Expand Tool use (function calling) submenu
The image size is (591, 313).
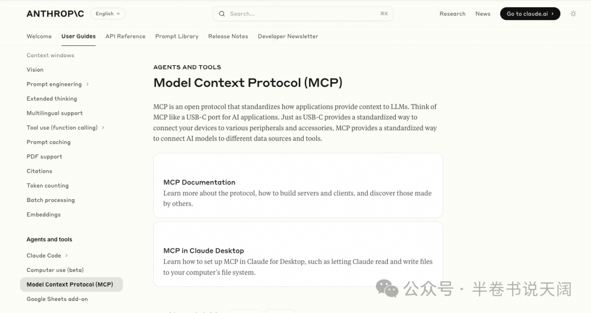point(103,127)
